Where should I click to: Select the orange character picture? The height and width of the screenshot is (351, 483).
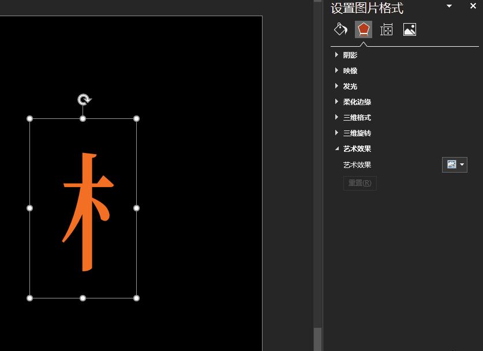pos(84,208)
